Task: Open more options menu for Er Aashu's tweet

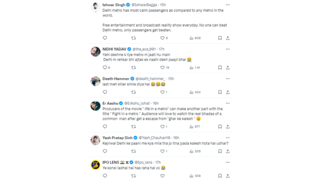Action: [x=228, y=103]
